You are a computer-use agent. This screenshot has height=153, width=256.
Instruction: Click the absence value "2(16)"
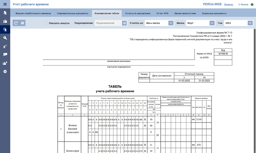tap(199, 119)
